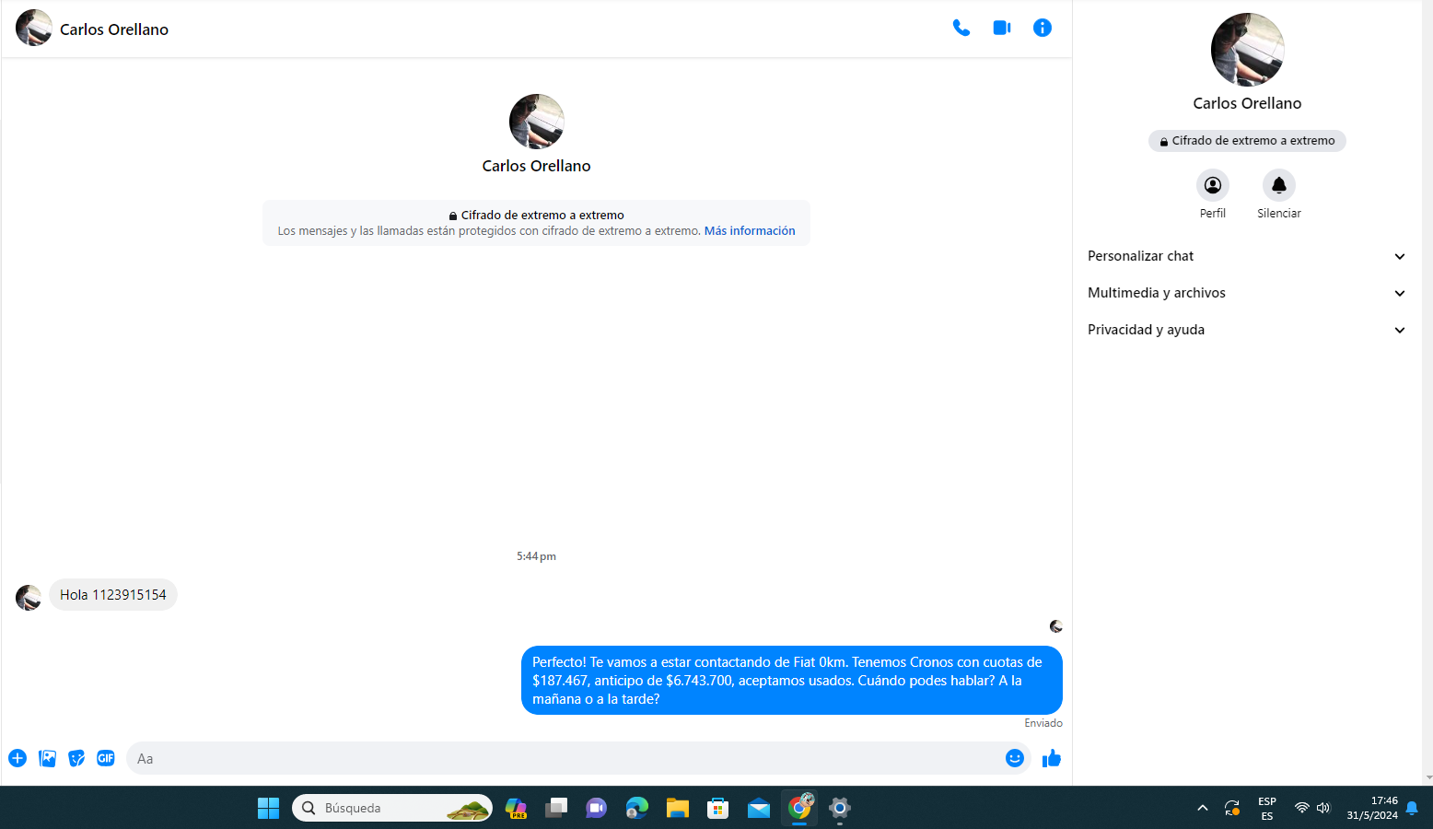Open the Más información link
This screenshot has width=1433, height=829.
pyautogui.click(x=749, y=231)
